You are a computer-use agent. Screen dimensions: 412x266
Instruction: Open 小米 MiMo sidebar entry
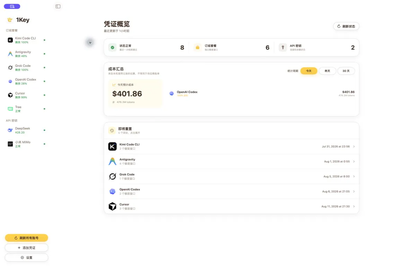tap(26, 144)
